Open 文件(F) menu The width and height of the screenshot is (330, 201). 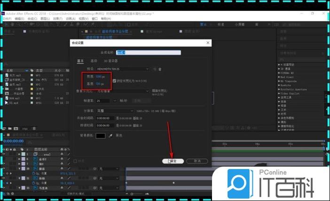click(x=7, y=19)
